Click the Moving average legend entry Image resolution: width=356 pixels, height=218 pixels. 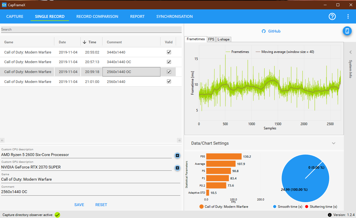coord(285,52)
